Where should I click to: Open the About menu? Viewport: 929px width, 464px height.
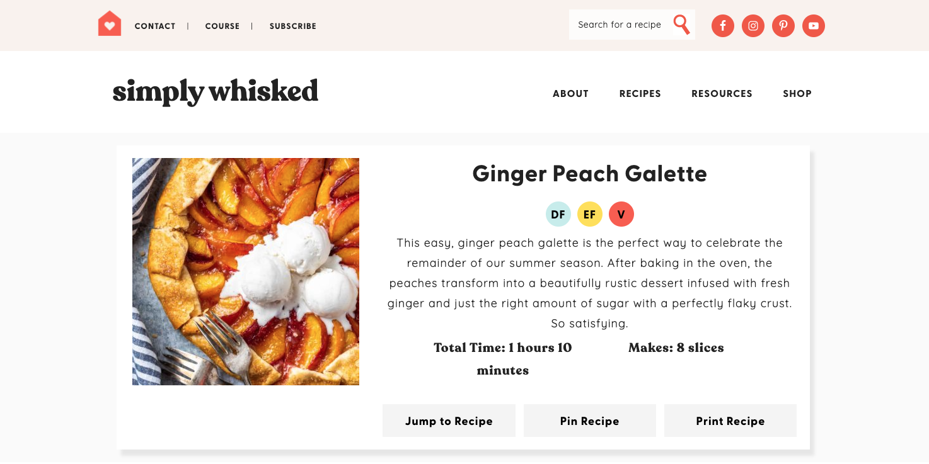click(570, 94)
